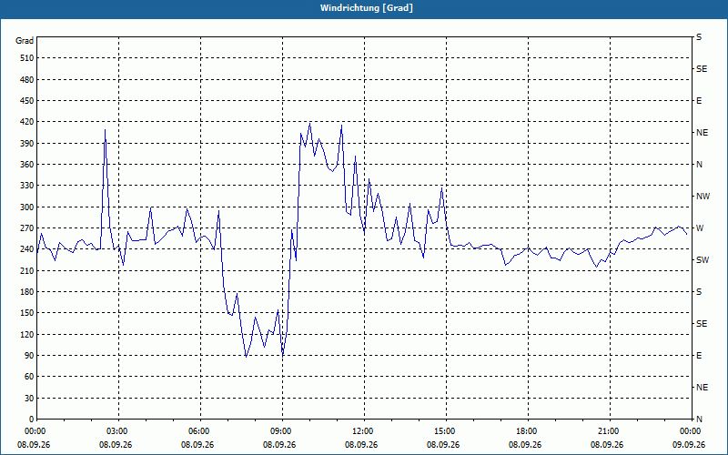
Task: Click the 150 y-axis value
Action: [x=27, y=313]
